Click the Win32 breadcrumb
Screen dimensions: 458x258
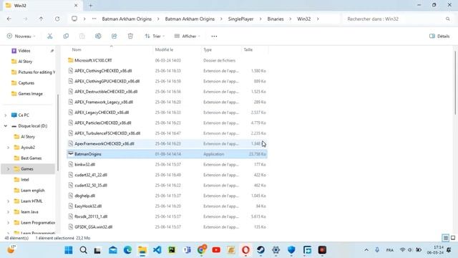(x=303, y=19)
